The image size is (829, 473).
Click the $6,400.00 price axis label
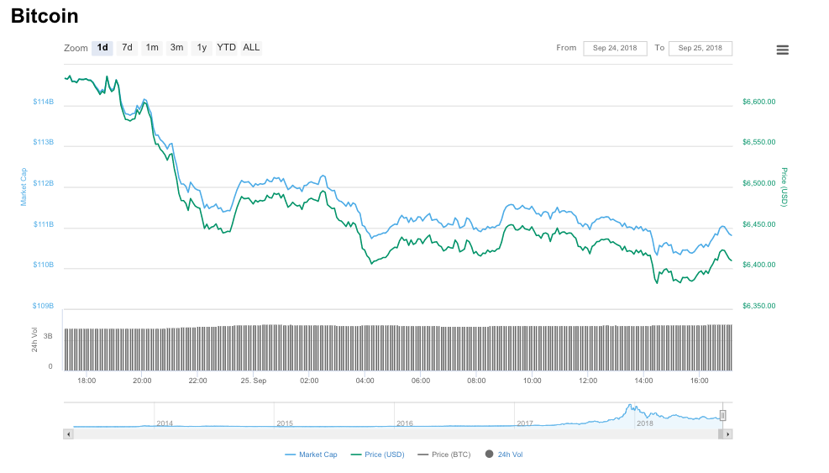point(758,265)
